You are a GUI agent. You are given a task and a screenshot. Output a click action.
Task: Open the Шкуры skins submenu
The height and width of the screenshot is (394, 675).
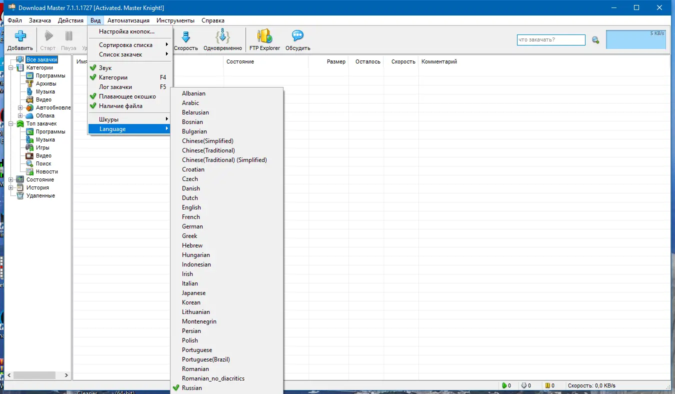pos(130,119)
